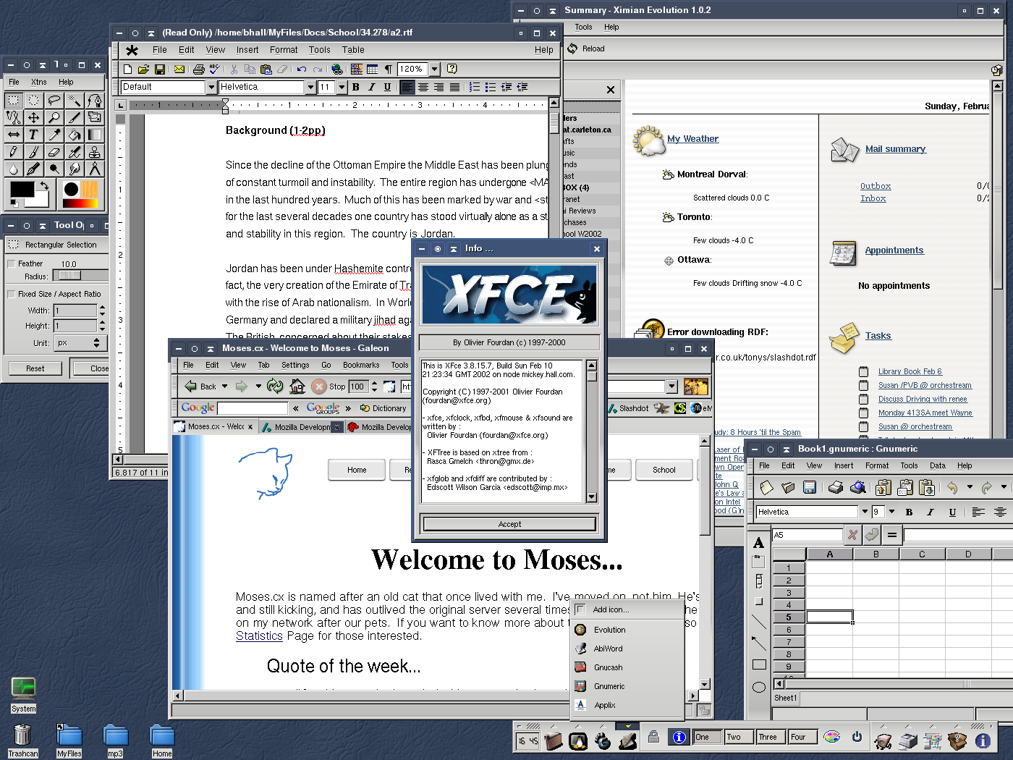
Task: Click the power quit icon on XFce panel
Action: tap(857, 737)
